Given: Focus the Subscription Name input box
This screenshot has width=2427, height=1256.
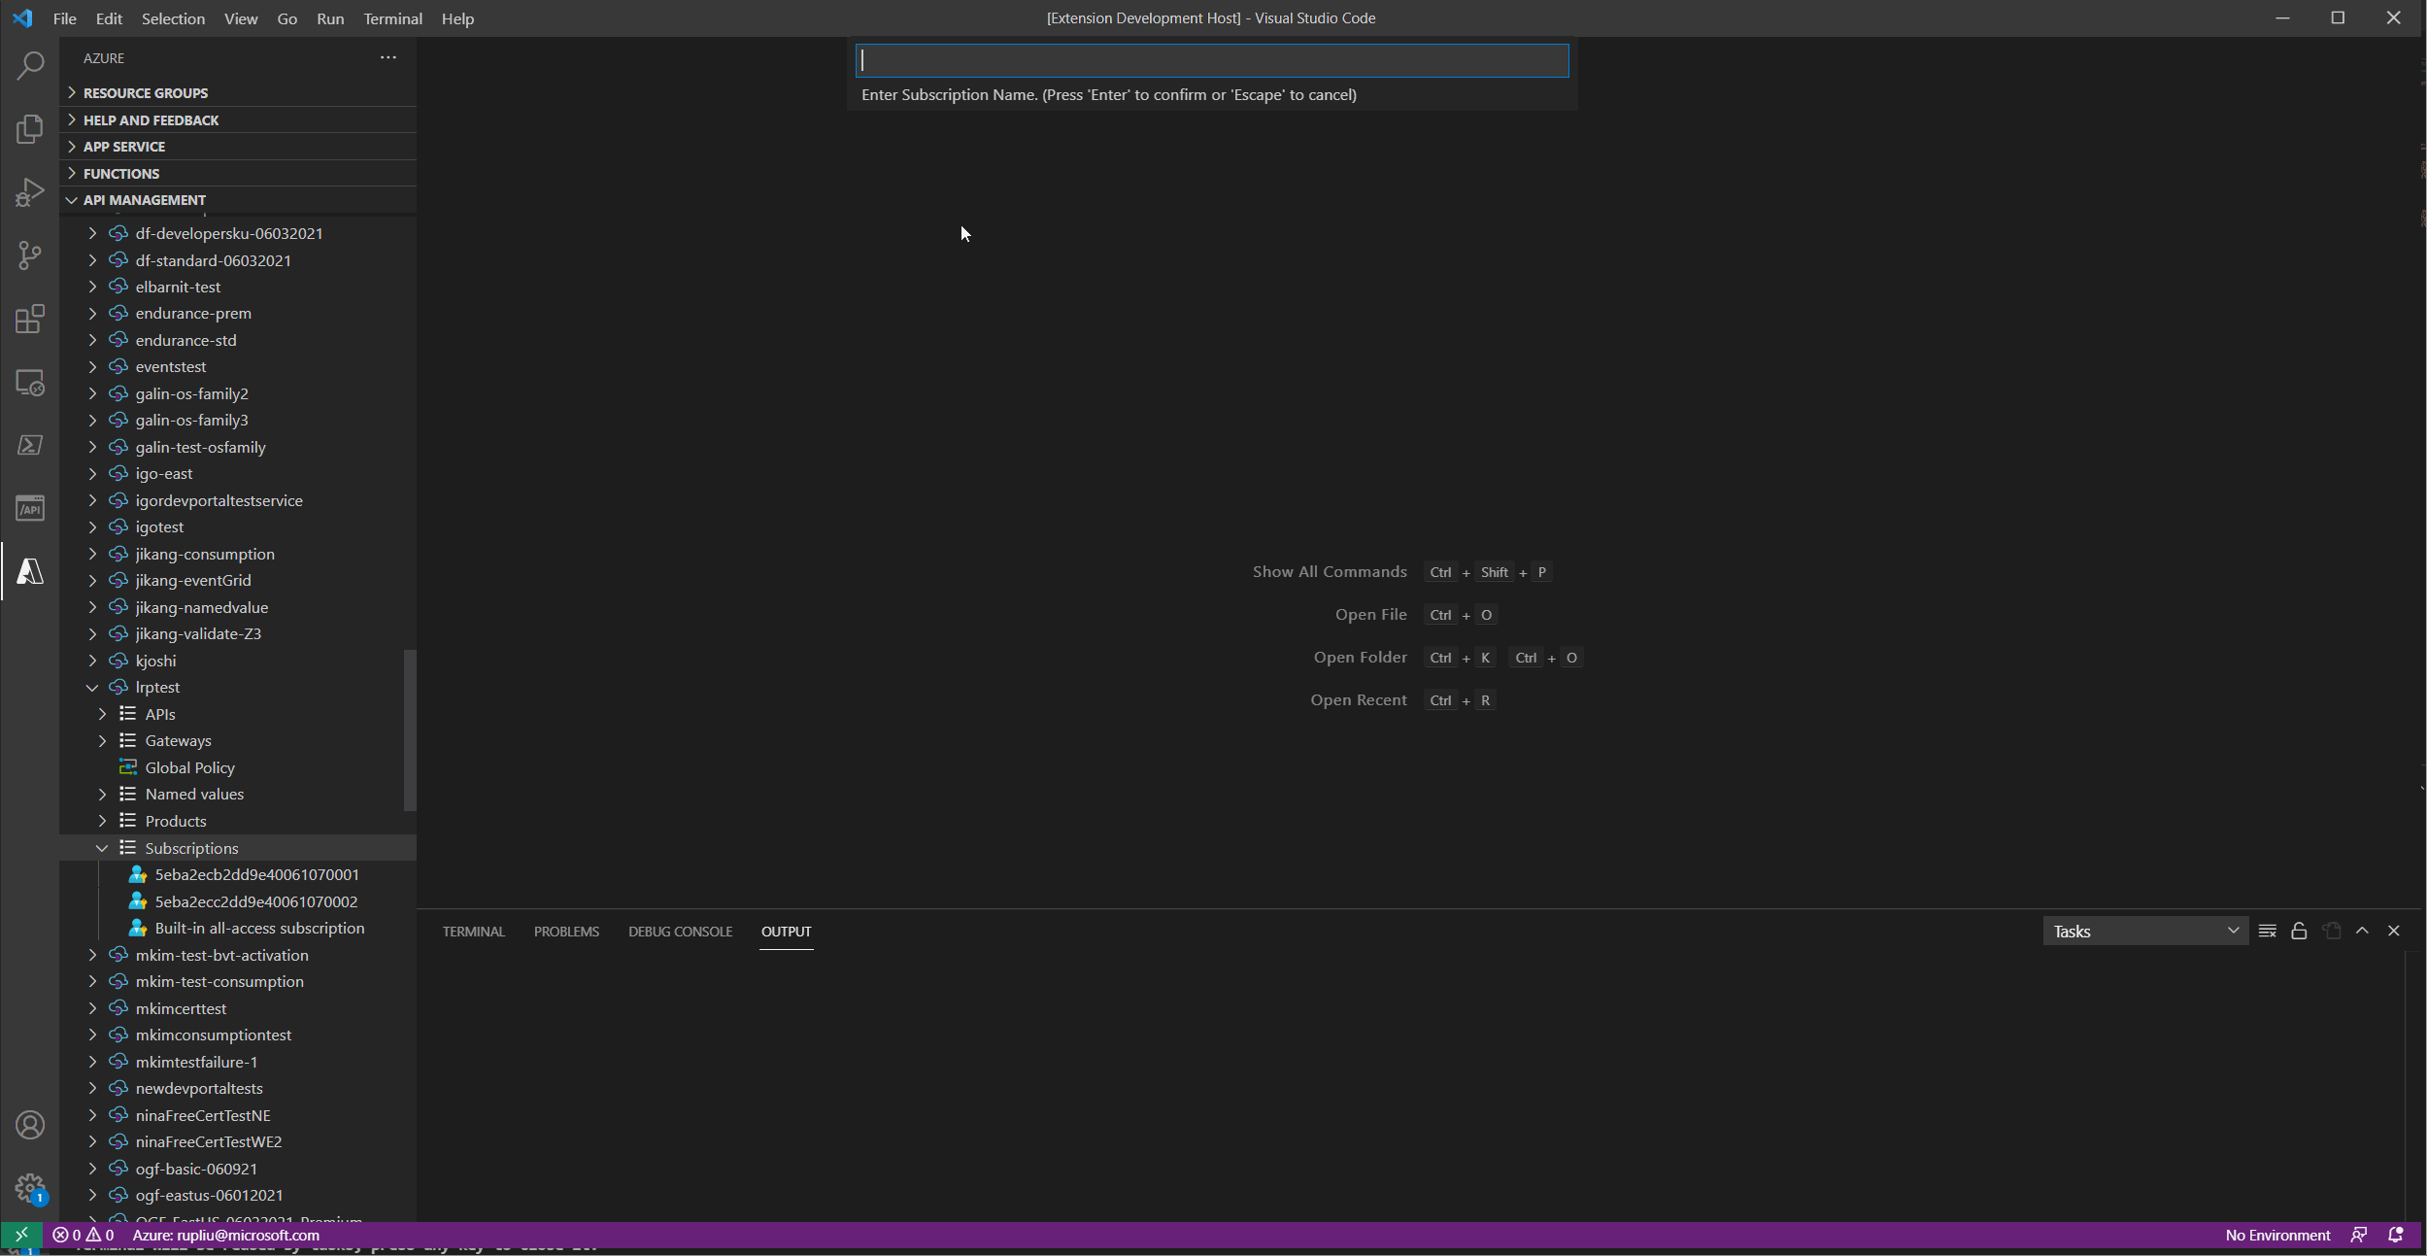Looking at the screenshot, I should (1211, 60).
